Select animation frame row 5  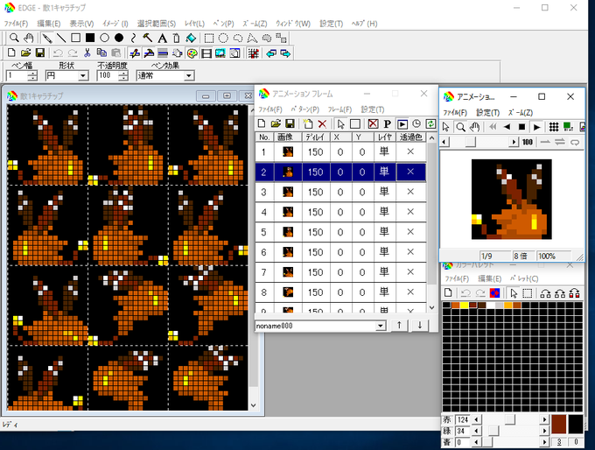point(340,232)
